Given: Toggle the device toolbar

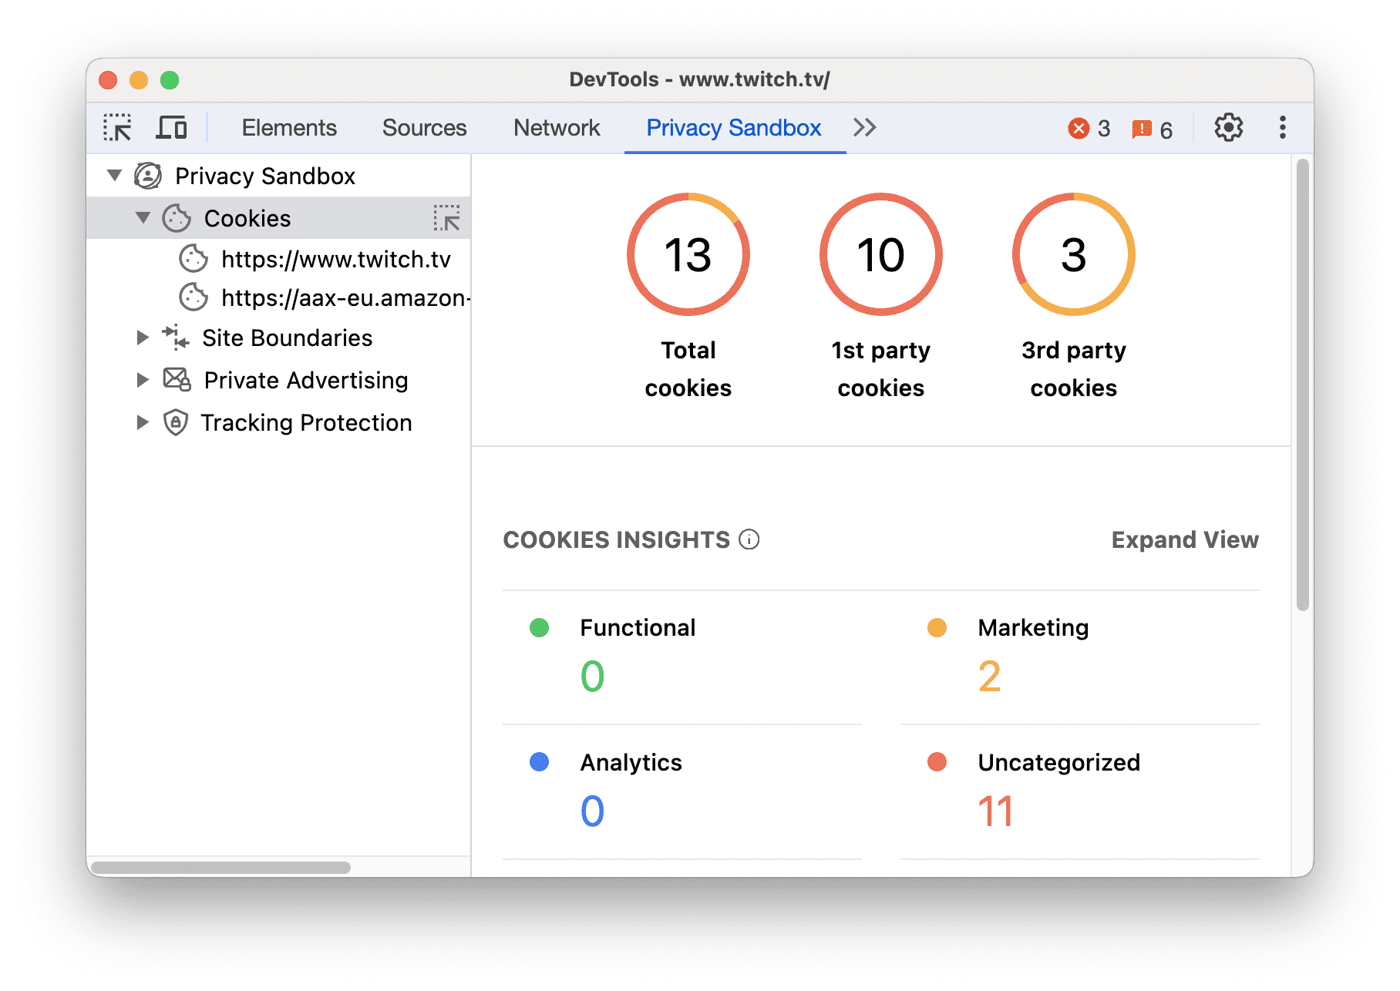Looking at the screenshot, I should point(171,127).
